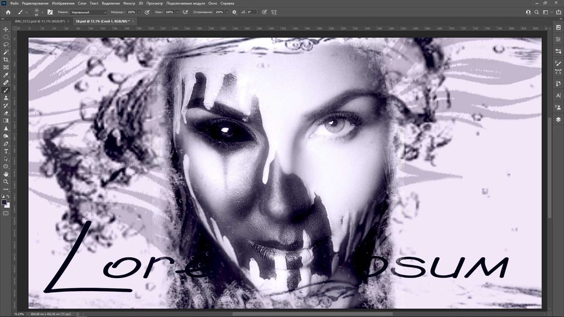The width and height of the screenshot is (564, 317).
Task: Go to Home screen icon
Action: coord(8,12)
